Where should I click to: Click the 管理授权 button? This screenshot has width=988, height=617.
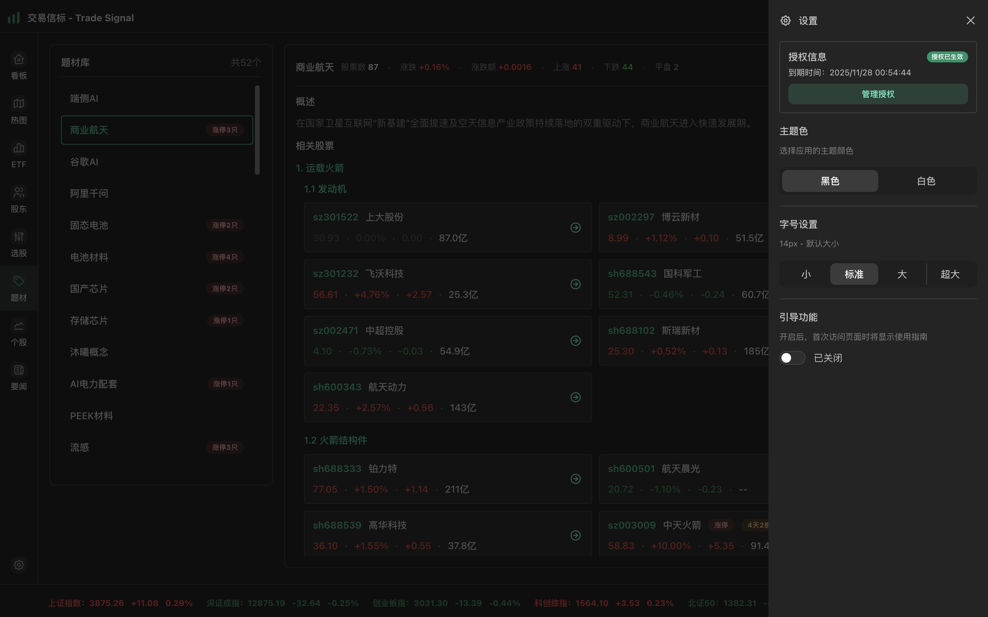[877, 94]
